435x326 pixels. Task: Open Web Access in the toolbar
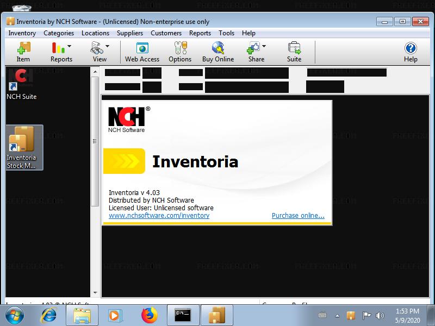[x=142, y=52]
